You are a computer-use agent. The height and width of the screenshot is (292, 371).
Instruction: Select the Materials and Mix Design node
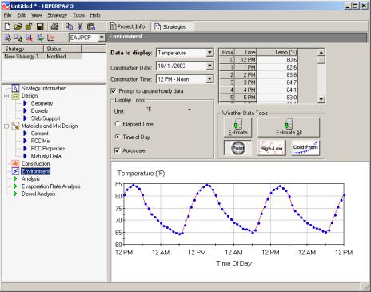[50, 126]
